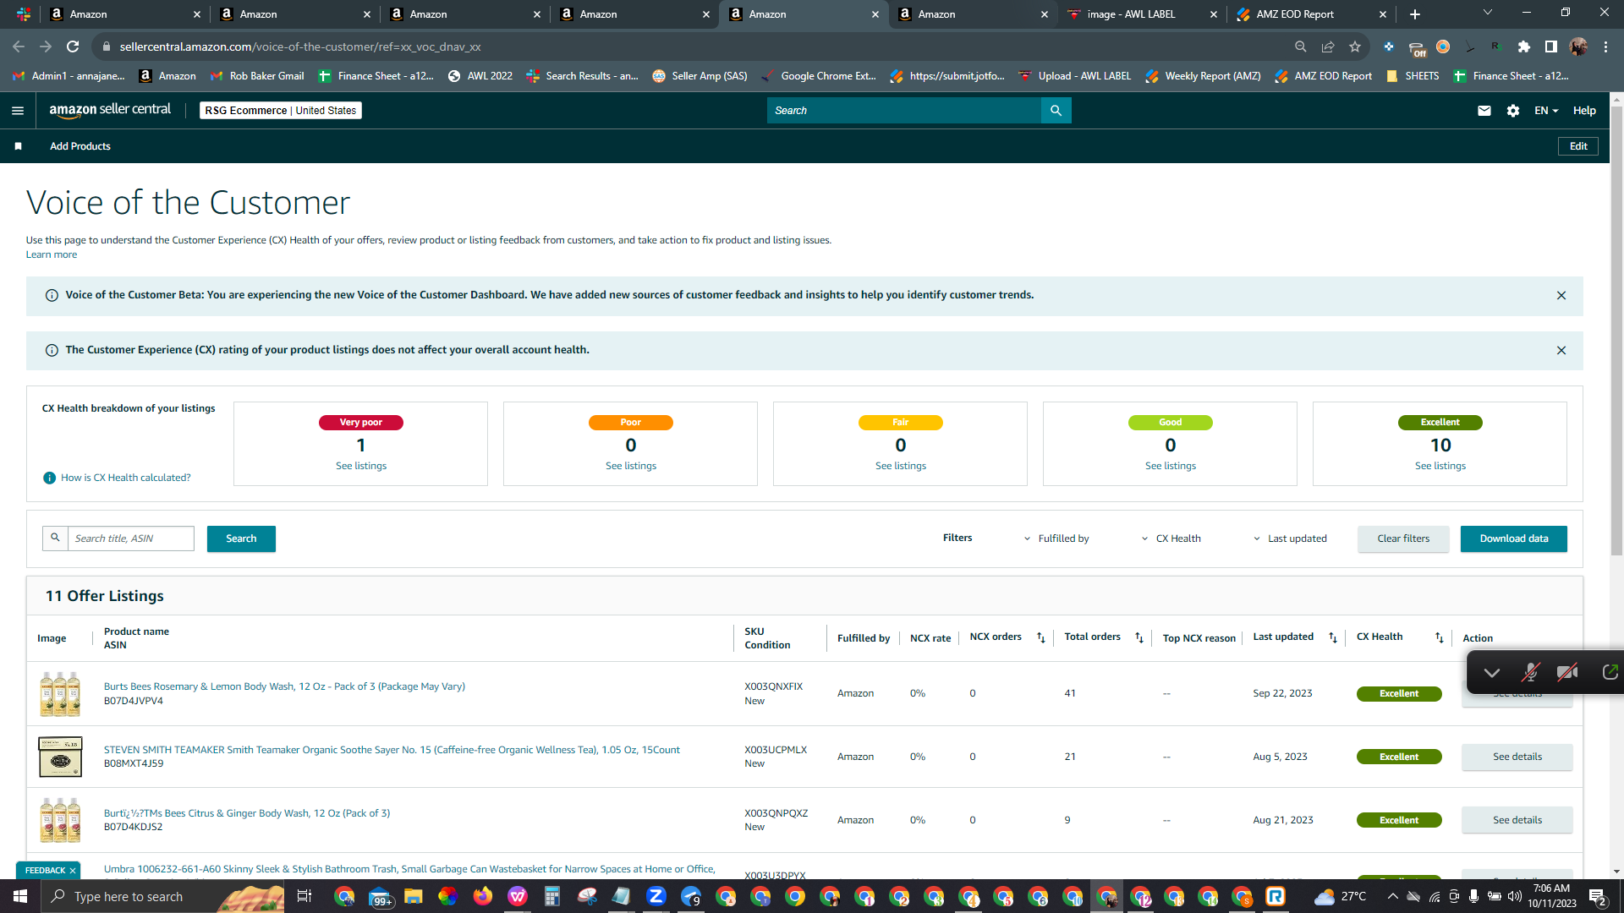This screenshot has height=913, width=1624.
Task: Dismiss the CX rating account health banner
Action: tap(1561, 350)
